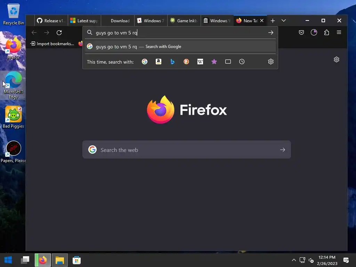Click Import bookmarks in bookmarks toolbar
The height and width of the screenshot is (267, 356).
click(x=52, y=43)
